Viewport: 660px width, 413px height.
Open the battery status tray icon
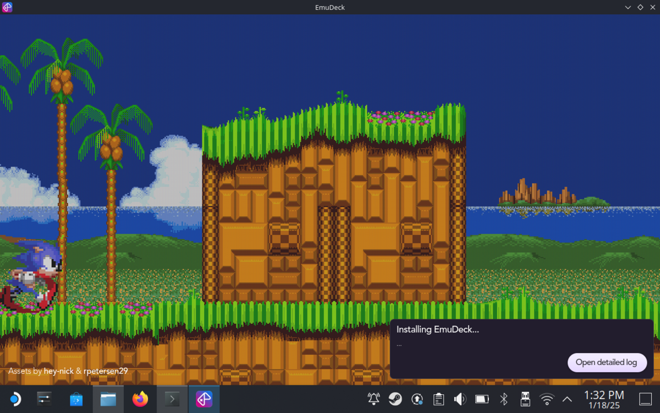[482, 399]
